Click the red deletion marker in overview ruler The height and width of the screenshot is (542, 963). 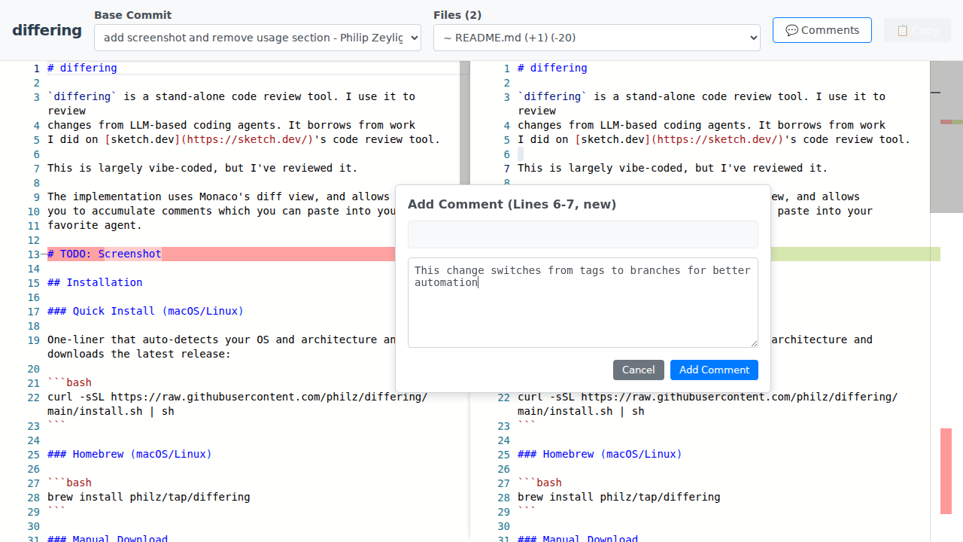tap(946, 471)
